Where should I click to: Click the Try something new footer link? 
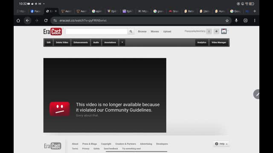131,149
